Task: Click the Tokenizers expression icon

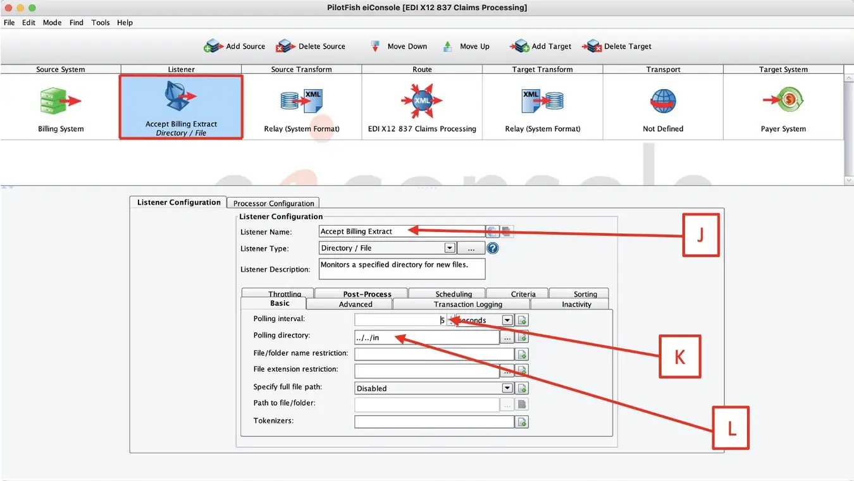Action: pos(522,422)
